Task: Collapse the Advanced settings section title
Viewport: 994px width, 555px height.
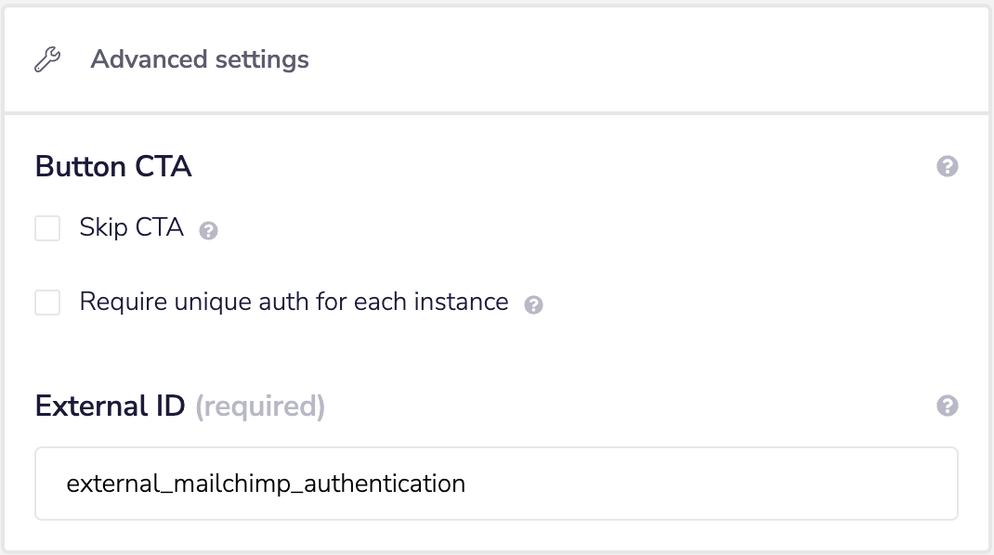Action: point(200,60)
